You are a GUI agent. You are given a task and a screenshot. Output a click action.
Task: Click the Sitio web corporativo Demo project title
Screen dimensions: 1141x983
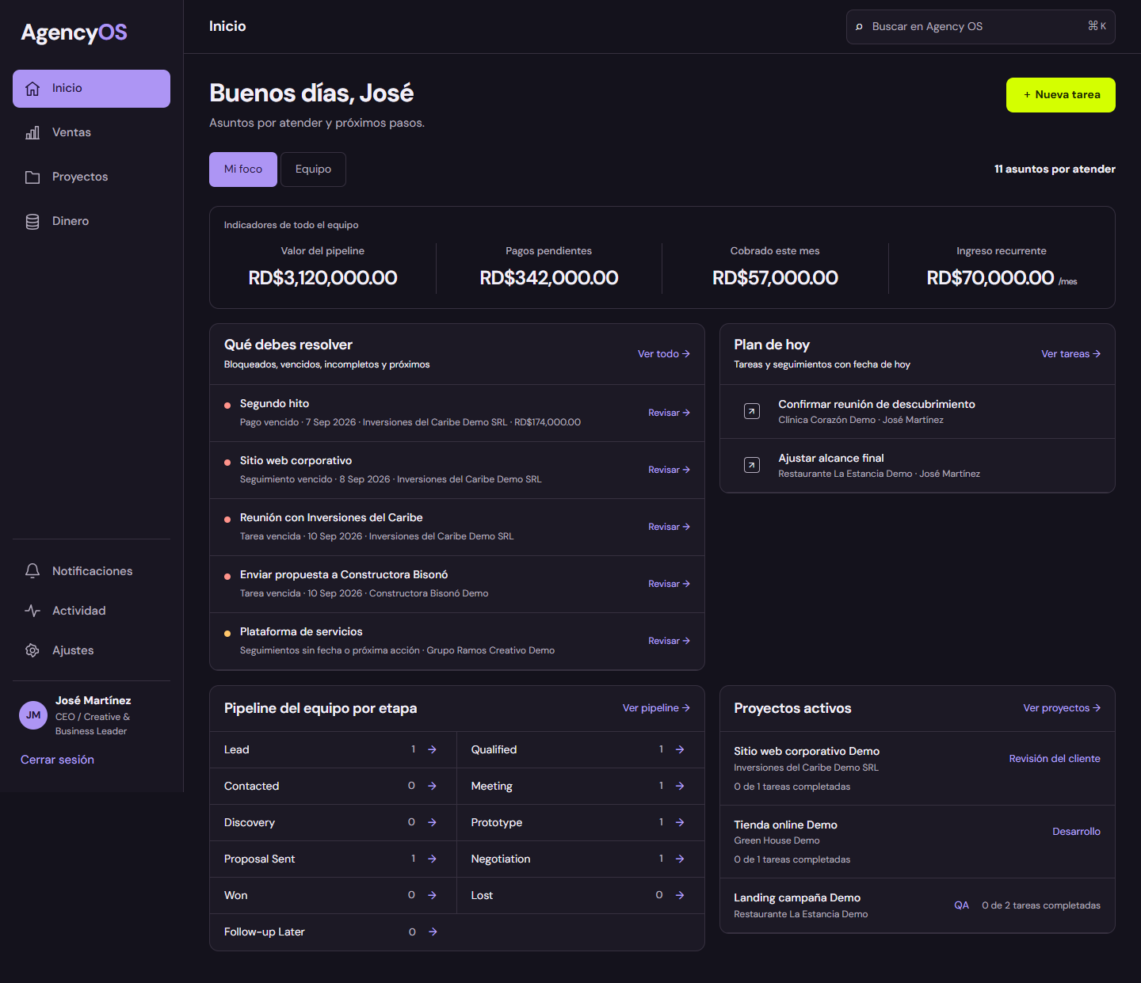click(807, 751)
